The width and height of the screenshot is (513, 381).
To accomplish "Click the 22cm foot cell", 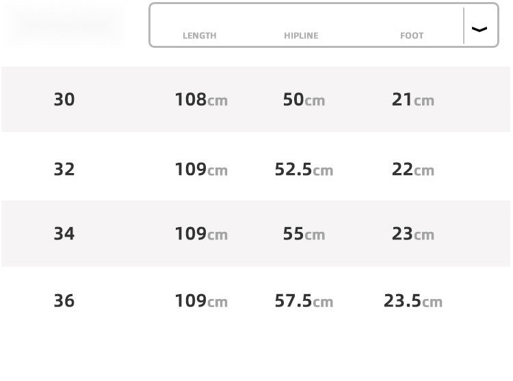I will click(413, 169).
